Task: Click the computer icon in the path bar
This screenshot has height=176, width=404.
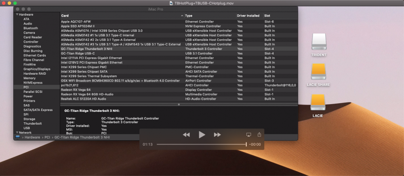Action: click(x=17, y=137)
